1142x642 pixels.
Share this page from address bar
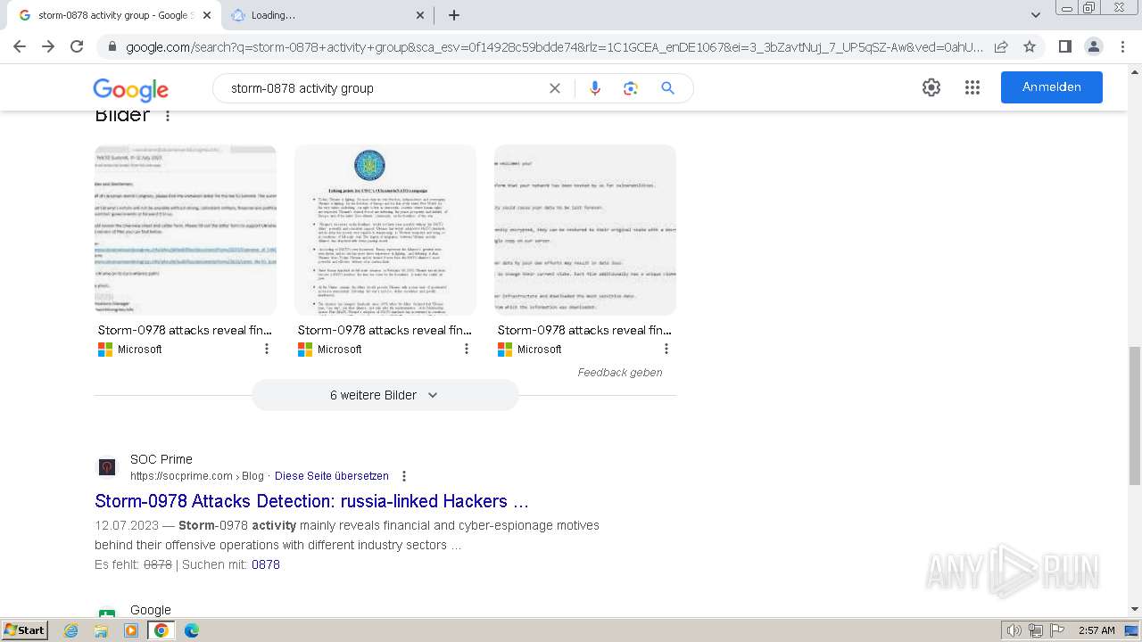[1001, 46]
